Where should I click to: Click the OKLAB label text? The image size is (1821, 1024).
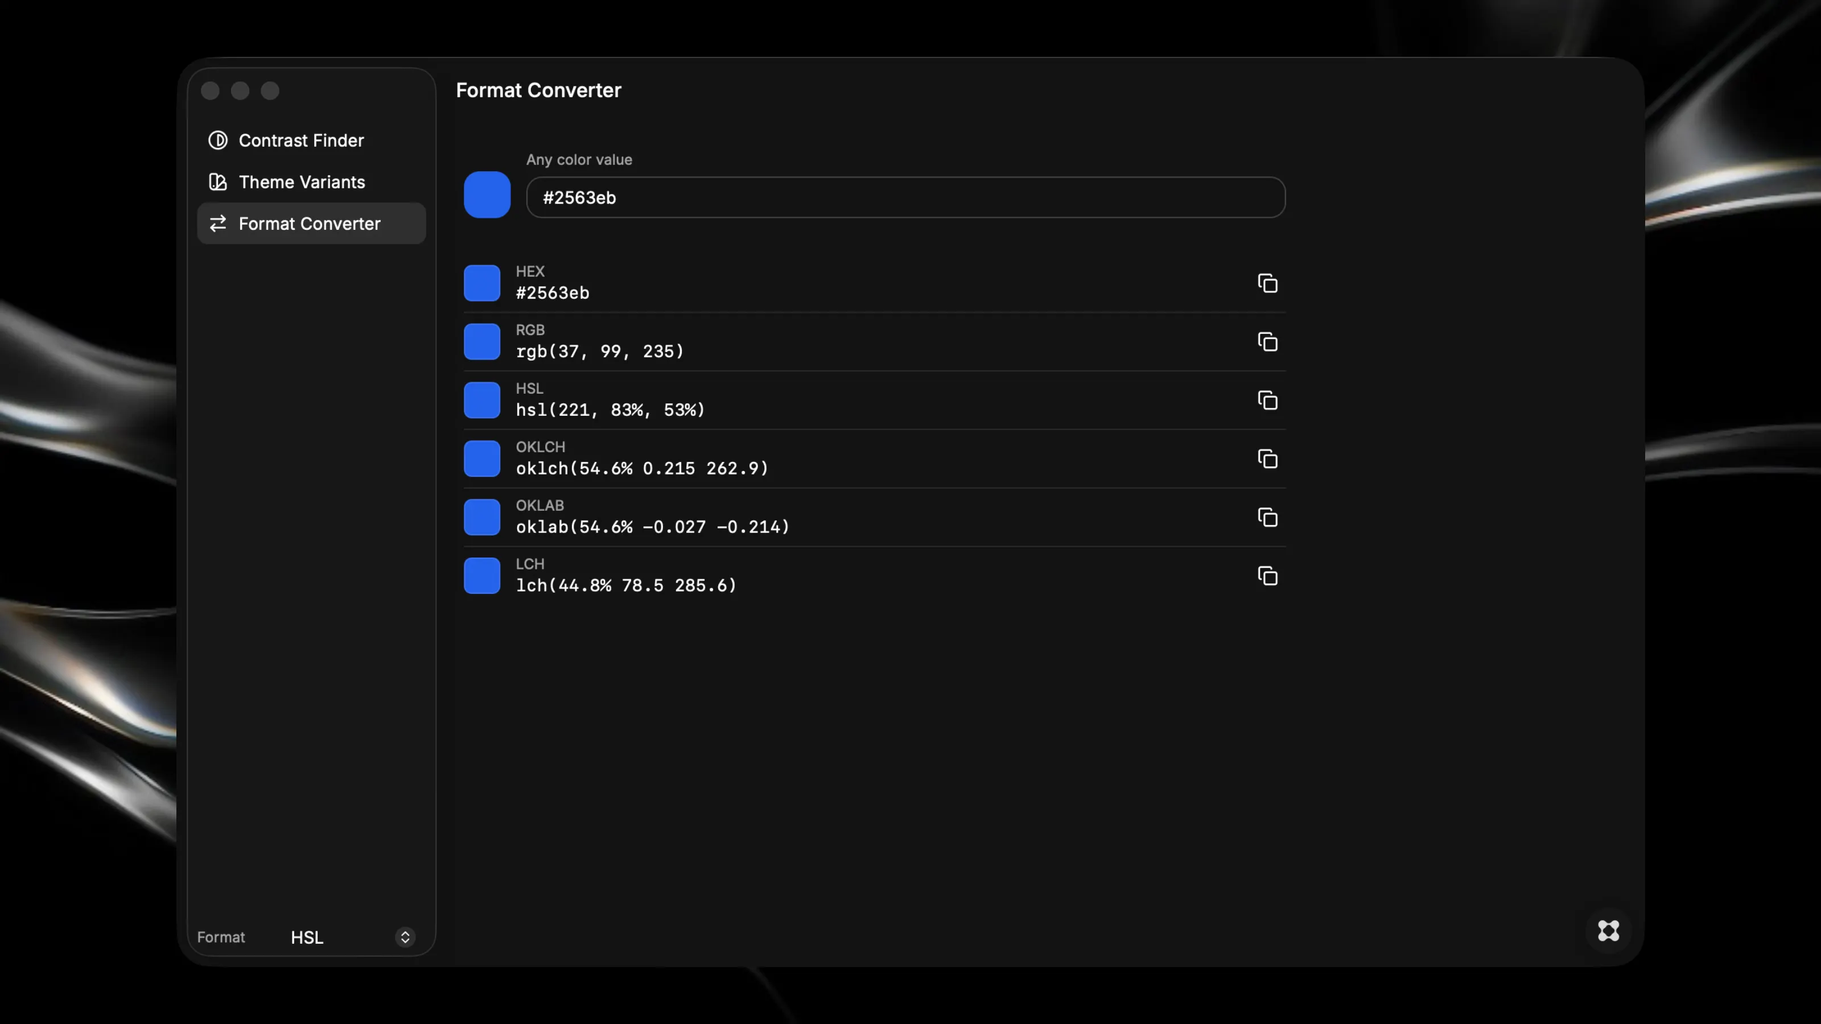tap(540, 506)
